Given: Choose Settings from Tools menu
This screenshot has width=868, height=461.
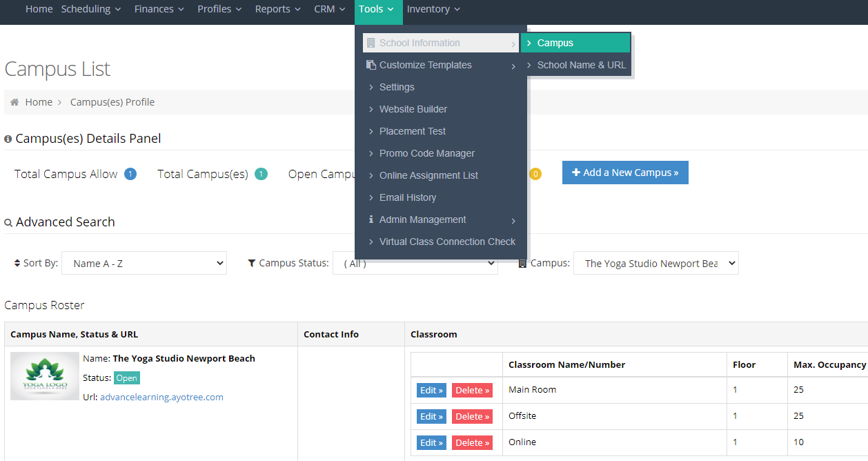Looking at the screenshot, I should point(397,87).
